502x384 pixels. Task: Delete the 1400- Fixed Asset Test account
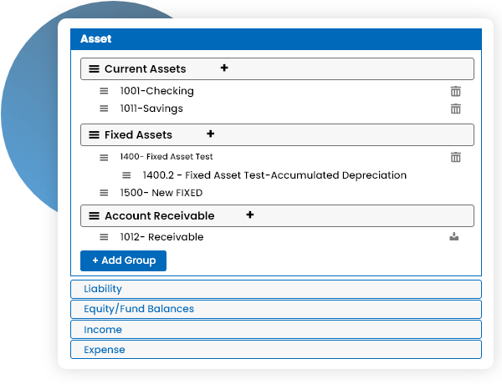(x=456, y=157)
